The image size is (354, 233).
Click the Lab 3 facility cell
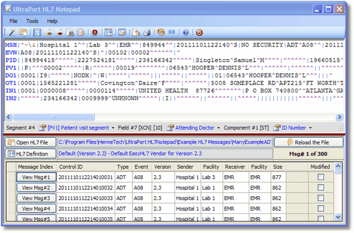tap(212, 177)
